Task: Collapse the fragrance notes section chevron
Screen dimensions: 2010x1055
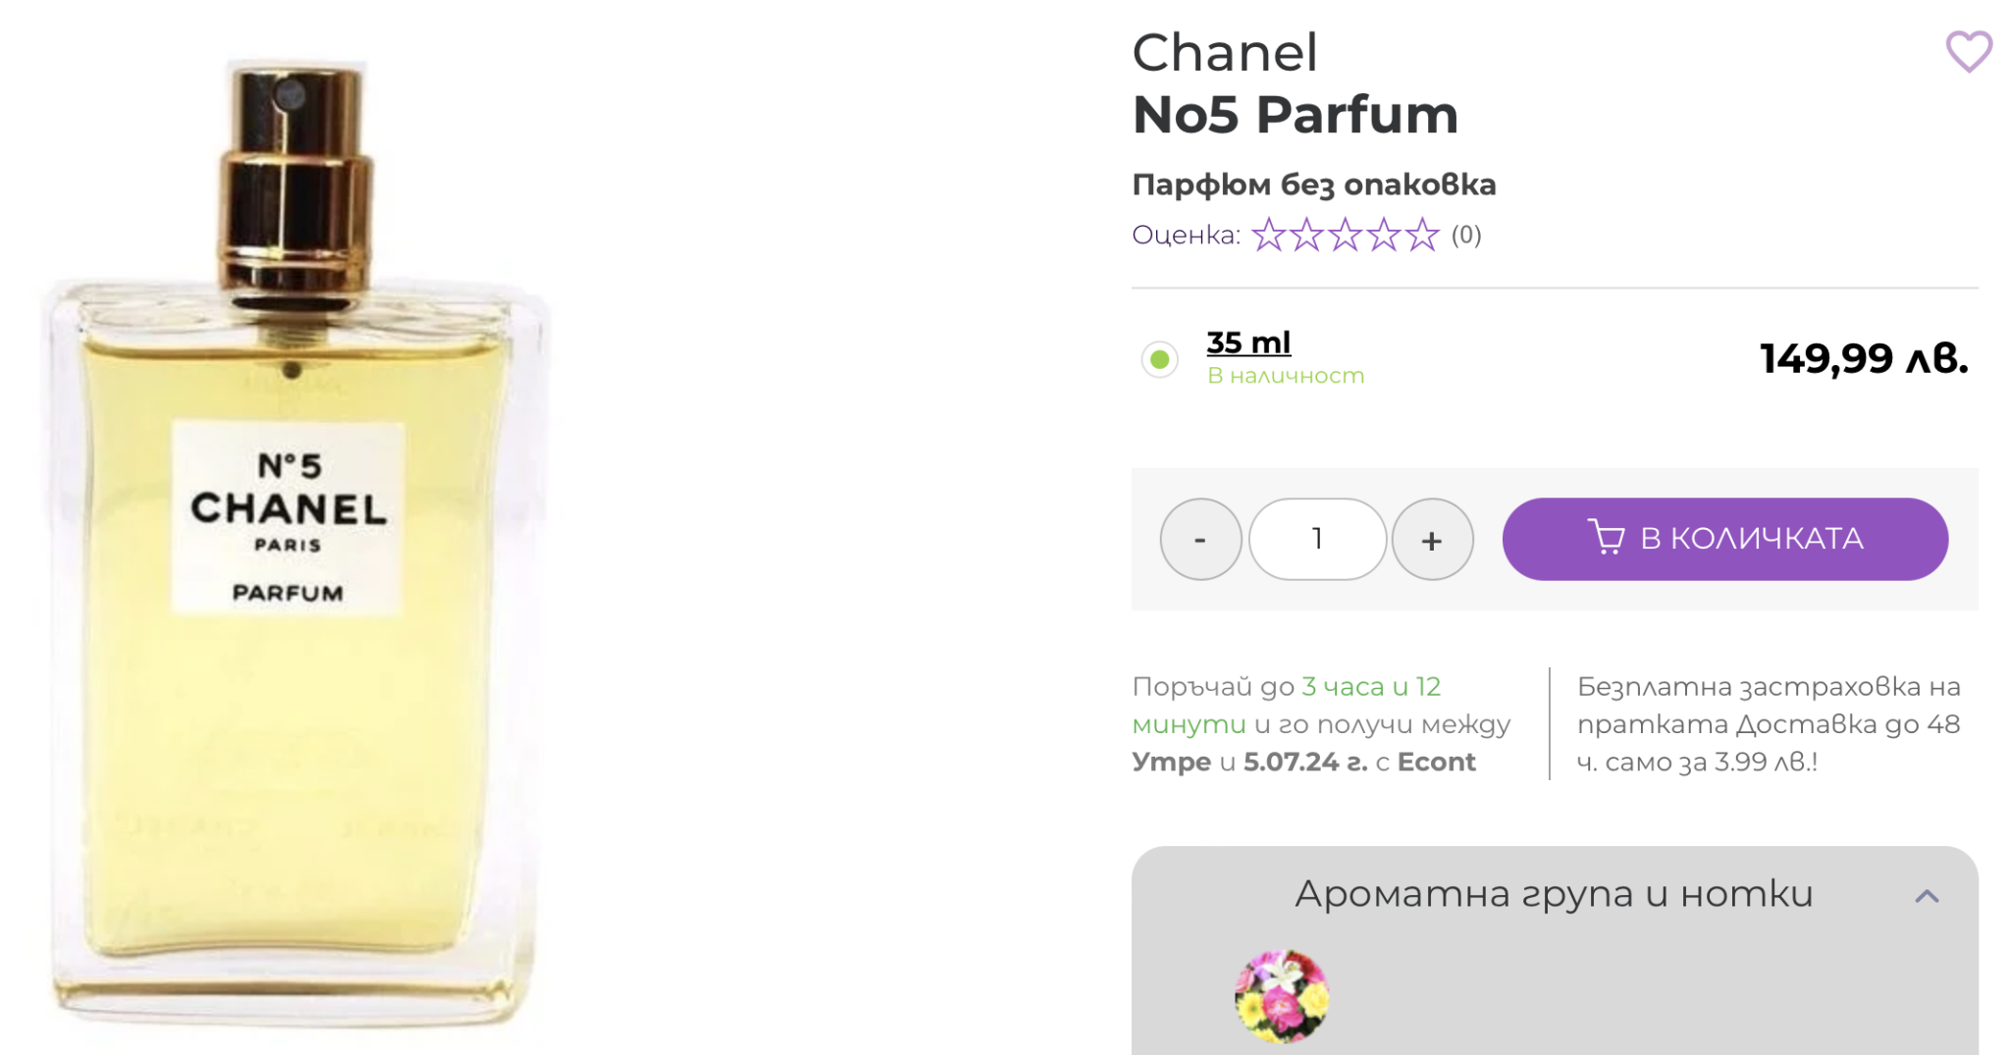Action: pos(1927,896)
